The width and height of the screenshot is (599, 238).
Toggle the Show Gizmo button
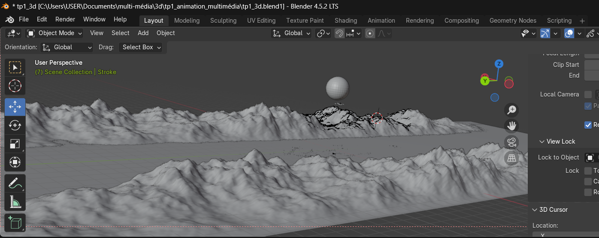545,33
